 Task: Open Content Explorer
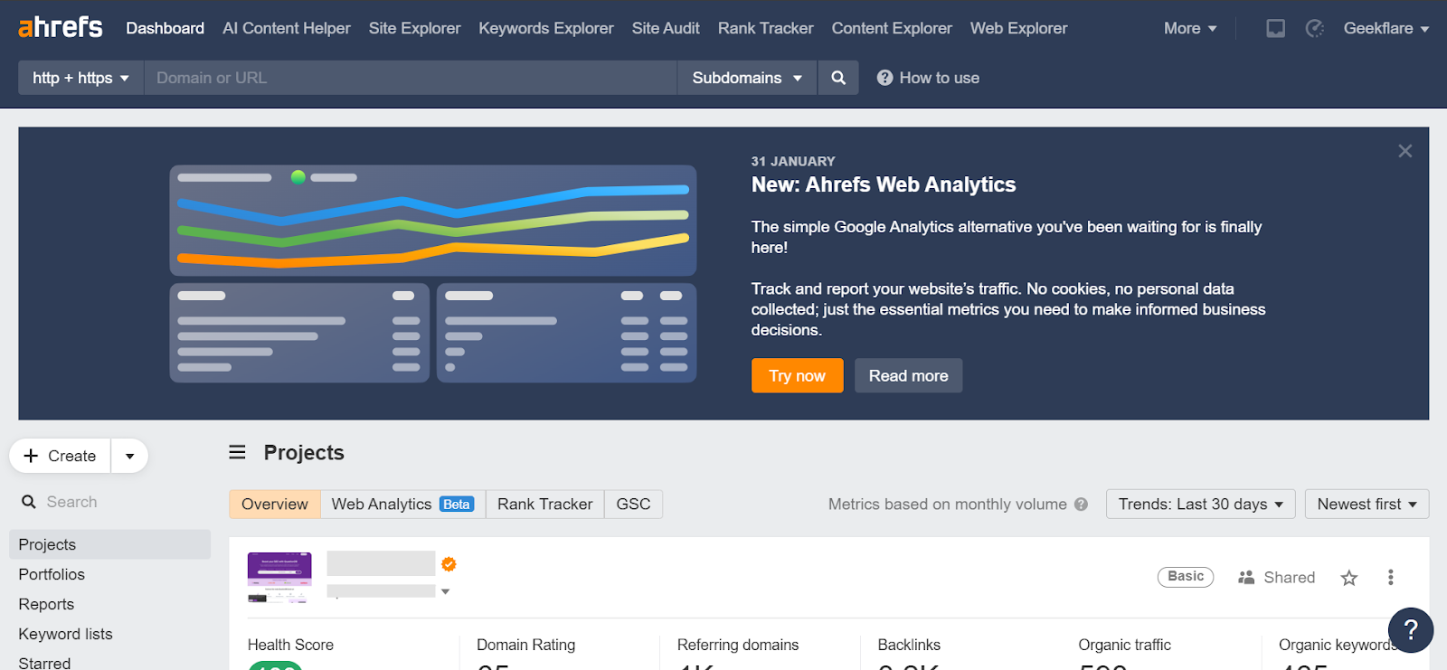892,28
